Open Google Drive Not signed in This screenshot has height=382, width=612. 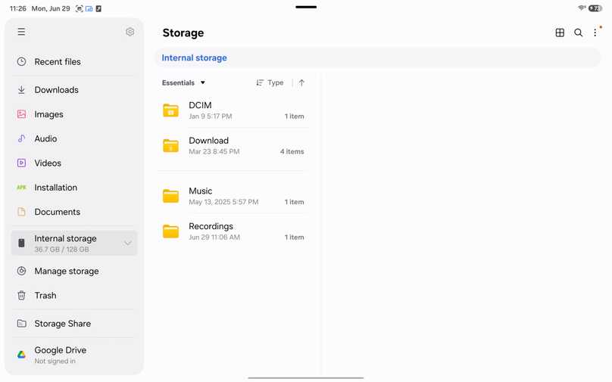[74, 355]
